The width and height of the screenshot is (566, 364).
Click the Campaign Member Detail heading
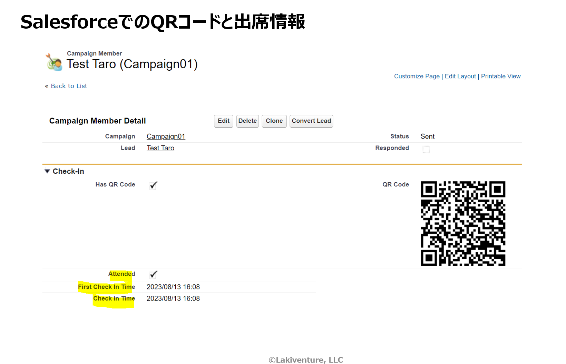pyautogui.click(x=98, y=121)
